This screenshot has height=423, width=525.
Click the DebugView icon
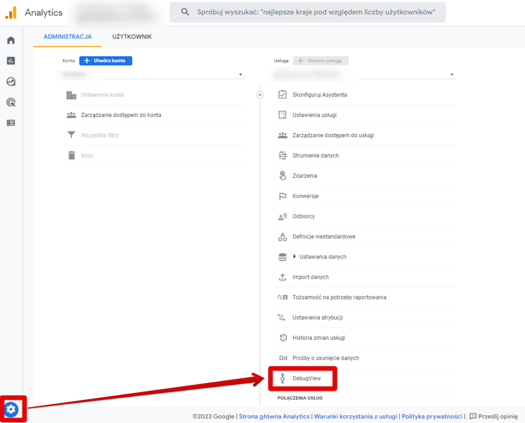tap(282, 378)
